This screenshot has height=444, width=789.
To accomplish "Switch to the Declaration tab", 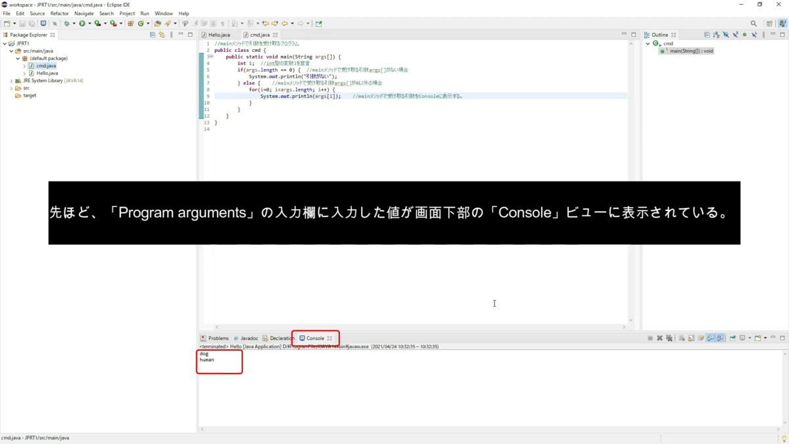I will [x=278, y=338].
